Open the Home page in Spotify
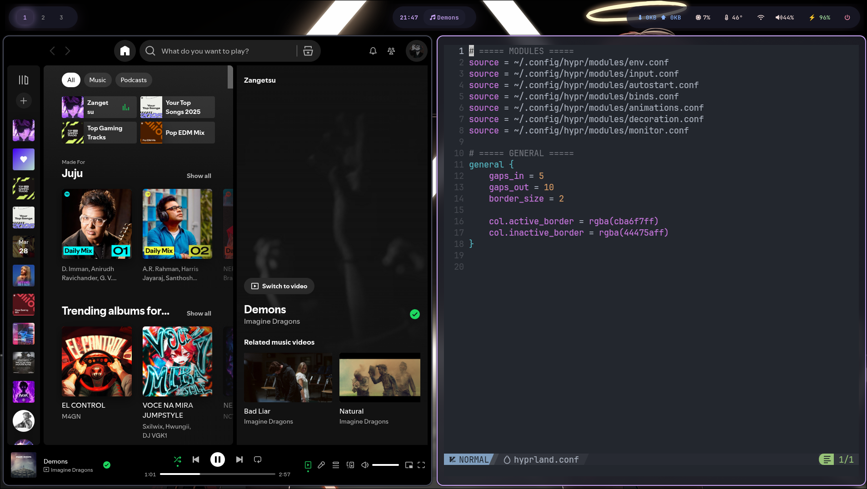The height and width of the screenshot is (489, 867). (125, 51)
